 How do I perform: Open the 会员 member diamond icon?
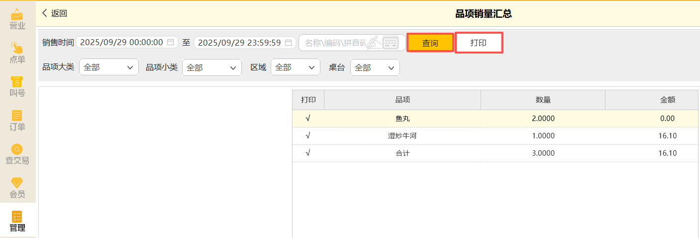pyautogui.click(x=17, y=183)
